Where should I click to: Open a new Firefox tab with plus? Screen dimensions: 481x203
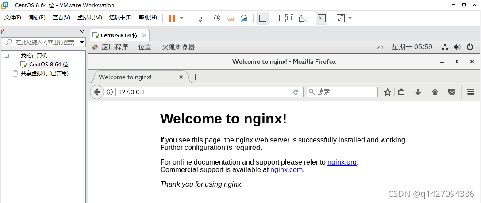click(196, 77)
